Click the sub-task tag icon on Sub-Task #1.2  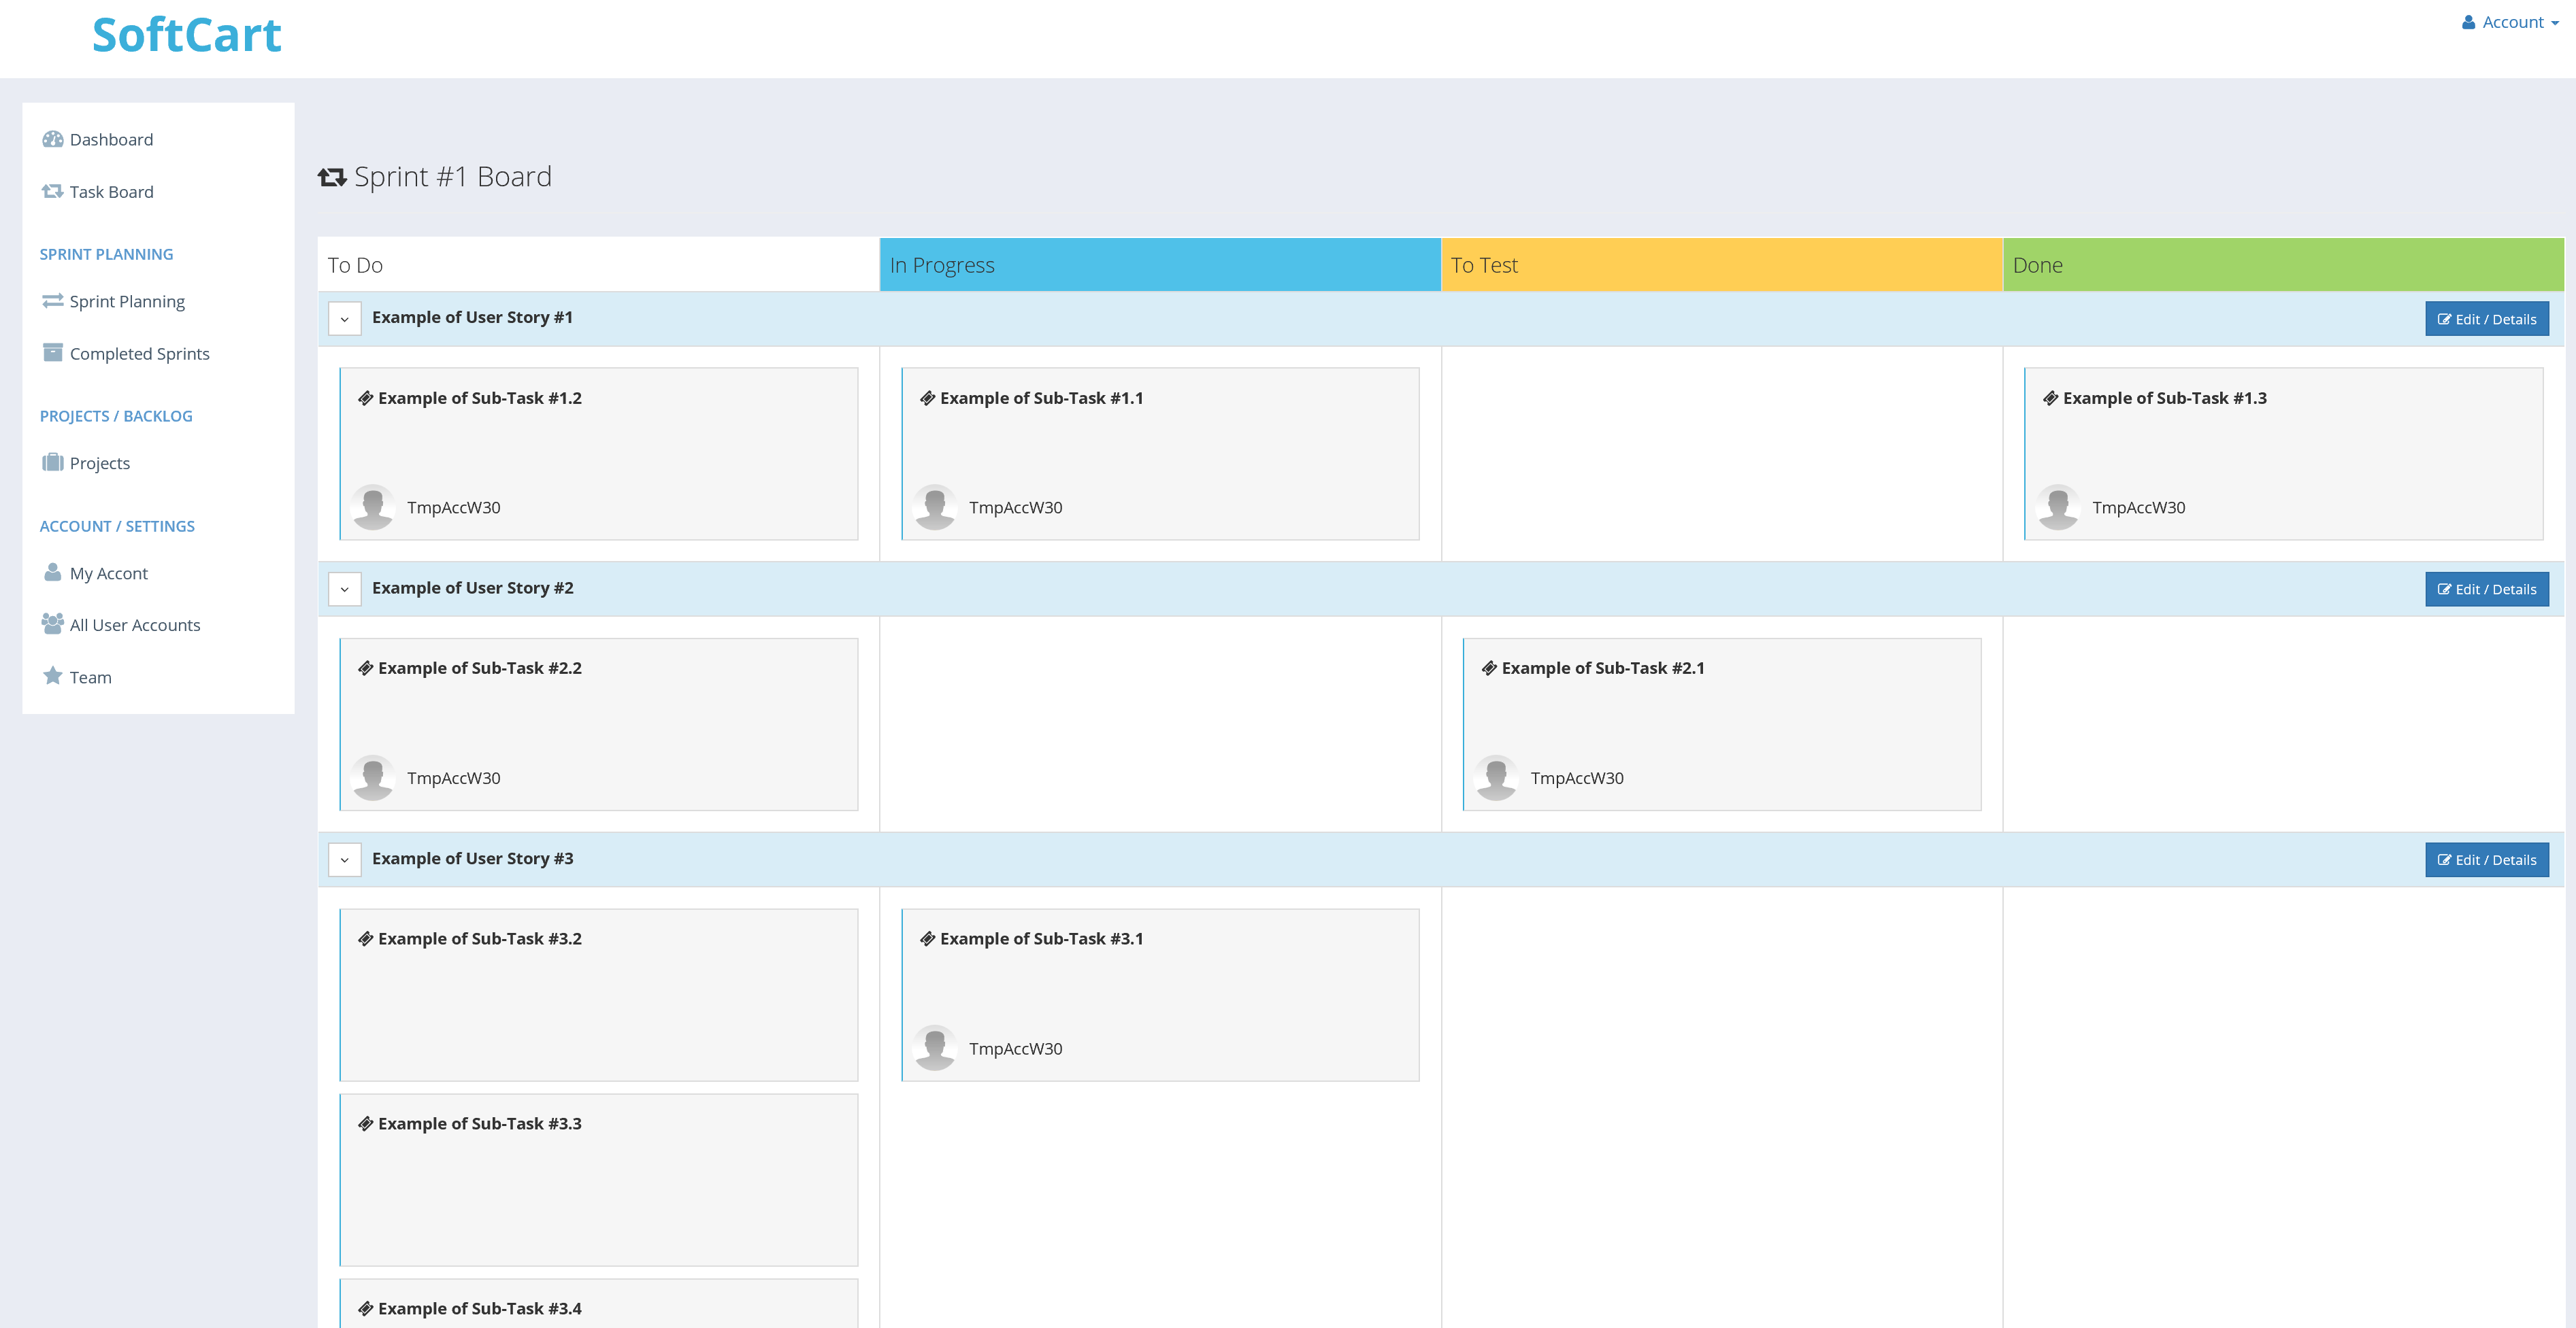366,396
